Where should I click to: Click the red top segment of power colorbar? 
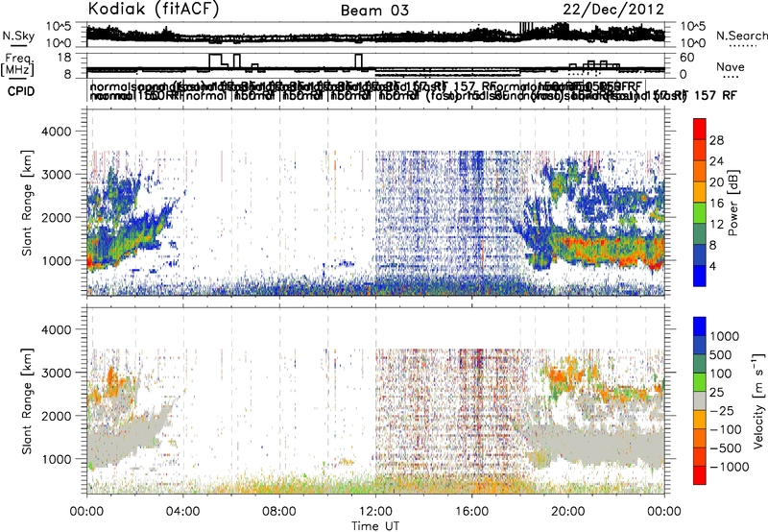coord(700,129)
